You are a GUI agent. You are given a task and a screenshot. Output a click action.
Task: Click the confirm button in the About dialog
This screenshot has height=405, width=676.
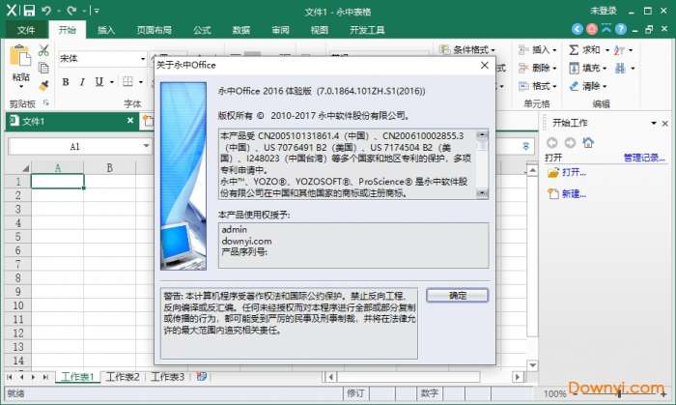[458, 296]
